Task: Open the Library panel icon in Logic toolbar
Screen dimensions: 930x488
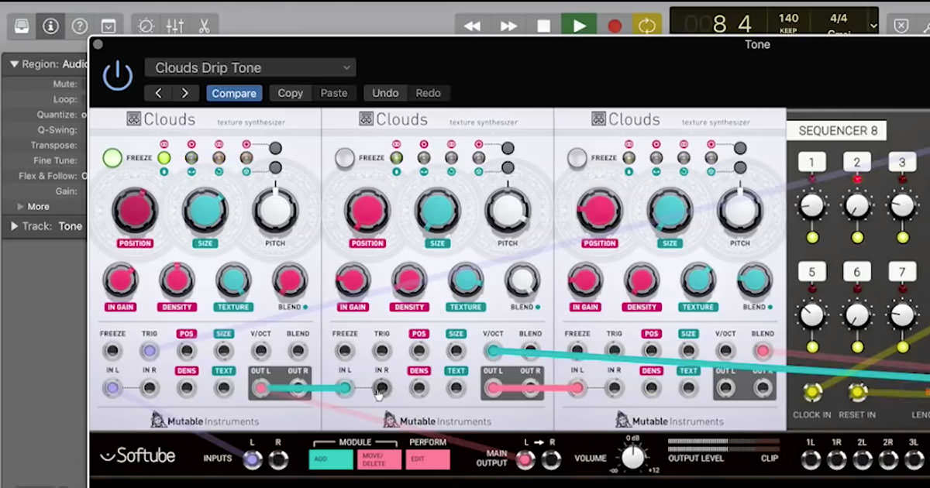Action: [22, 26]
